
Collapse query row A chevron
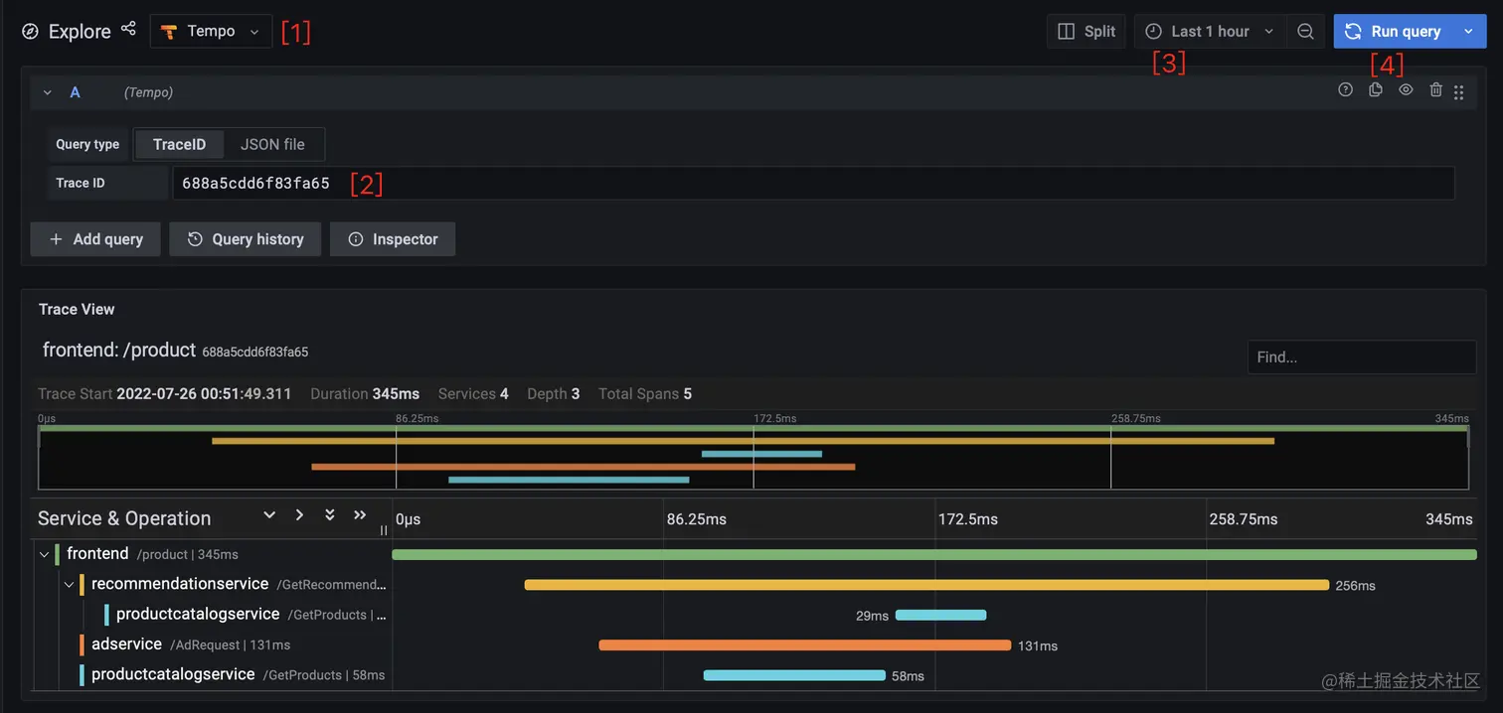[47, 92]
